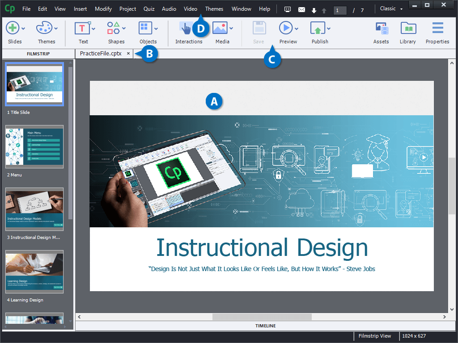Add an interaction via the Interactions icon
Viewport: 458px width, 343px height.
(x=187, y=28)
